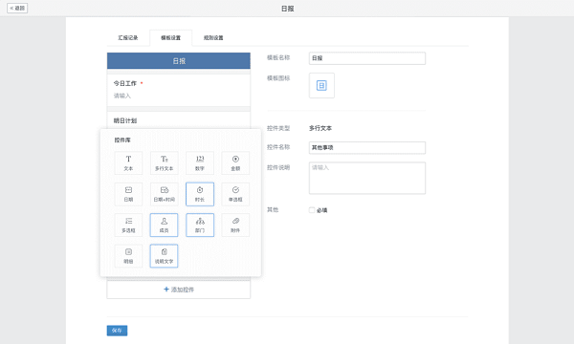Add the 部门 (department) control
Viewport: 574px width, 344px height.
(x=200, y=226)
